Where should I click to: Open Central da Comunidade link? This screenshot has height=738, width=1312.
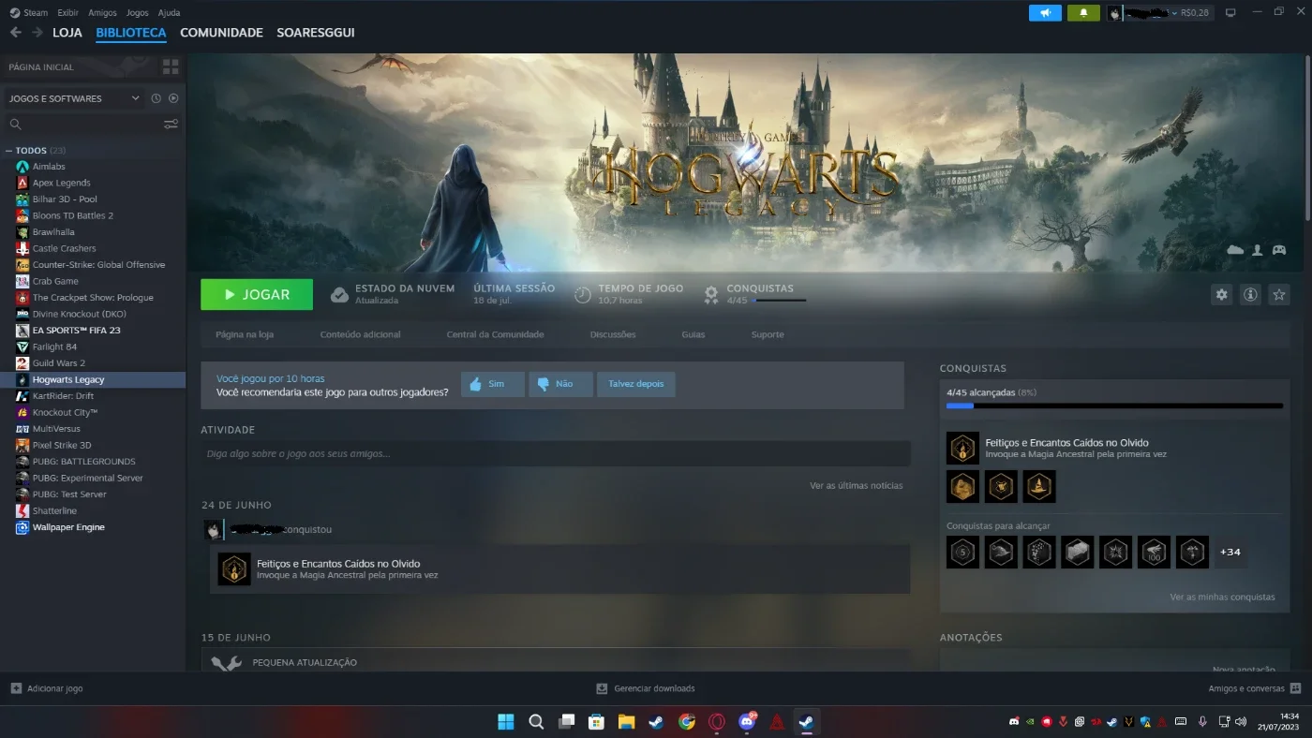pyautogui.click(x=495, y=334)
